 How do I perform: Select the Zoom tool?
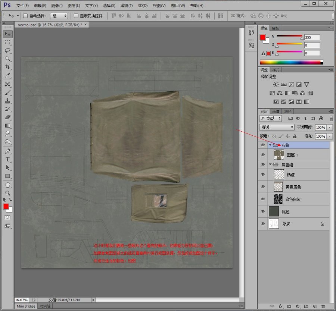pyautogui.click(x=8, y=193)
